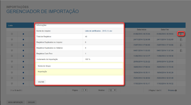Click the Registros Com Erro label
The height and width of the screenshot is (105, 191).
tap(45, 54)
